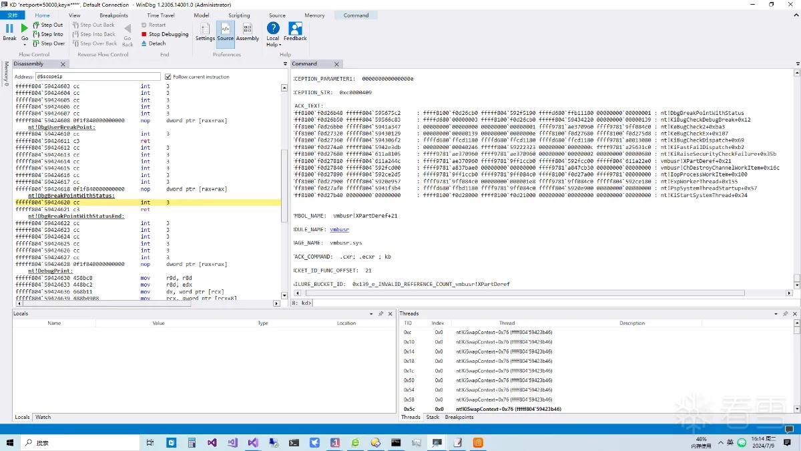801x451 pixels.
Task: Click Detach in the End group
Action: [x=154, y=43]
